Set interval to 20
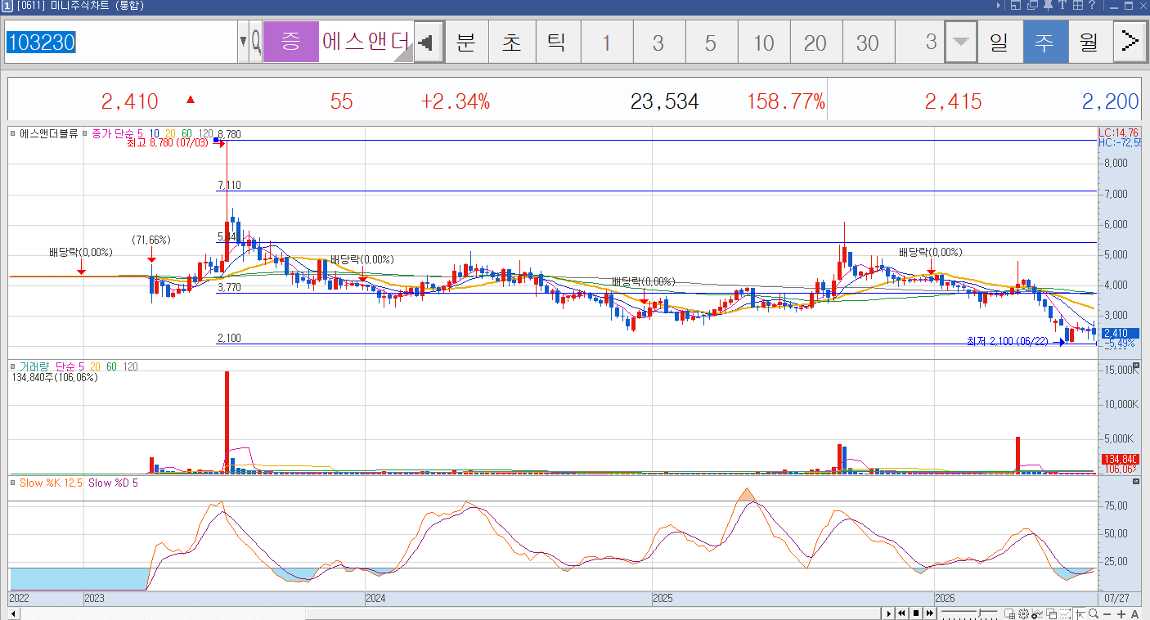This screenshot has width=1150, height=620. click(x=815, y=42)
